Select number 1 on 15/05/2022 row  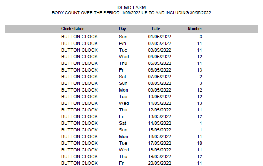pyautogui.click(x=201, y=130)
